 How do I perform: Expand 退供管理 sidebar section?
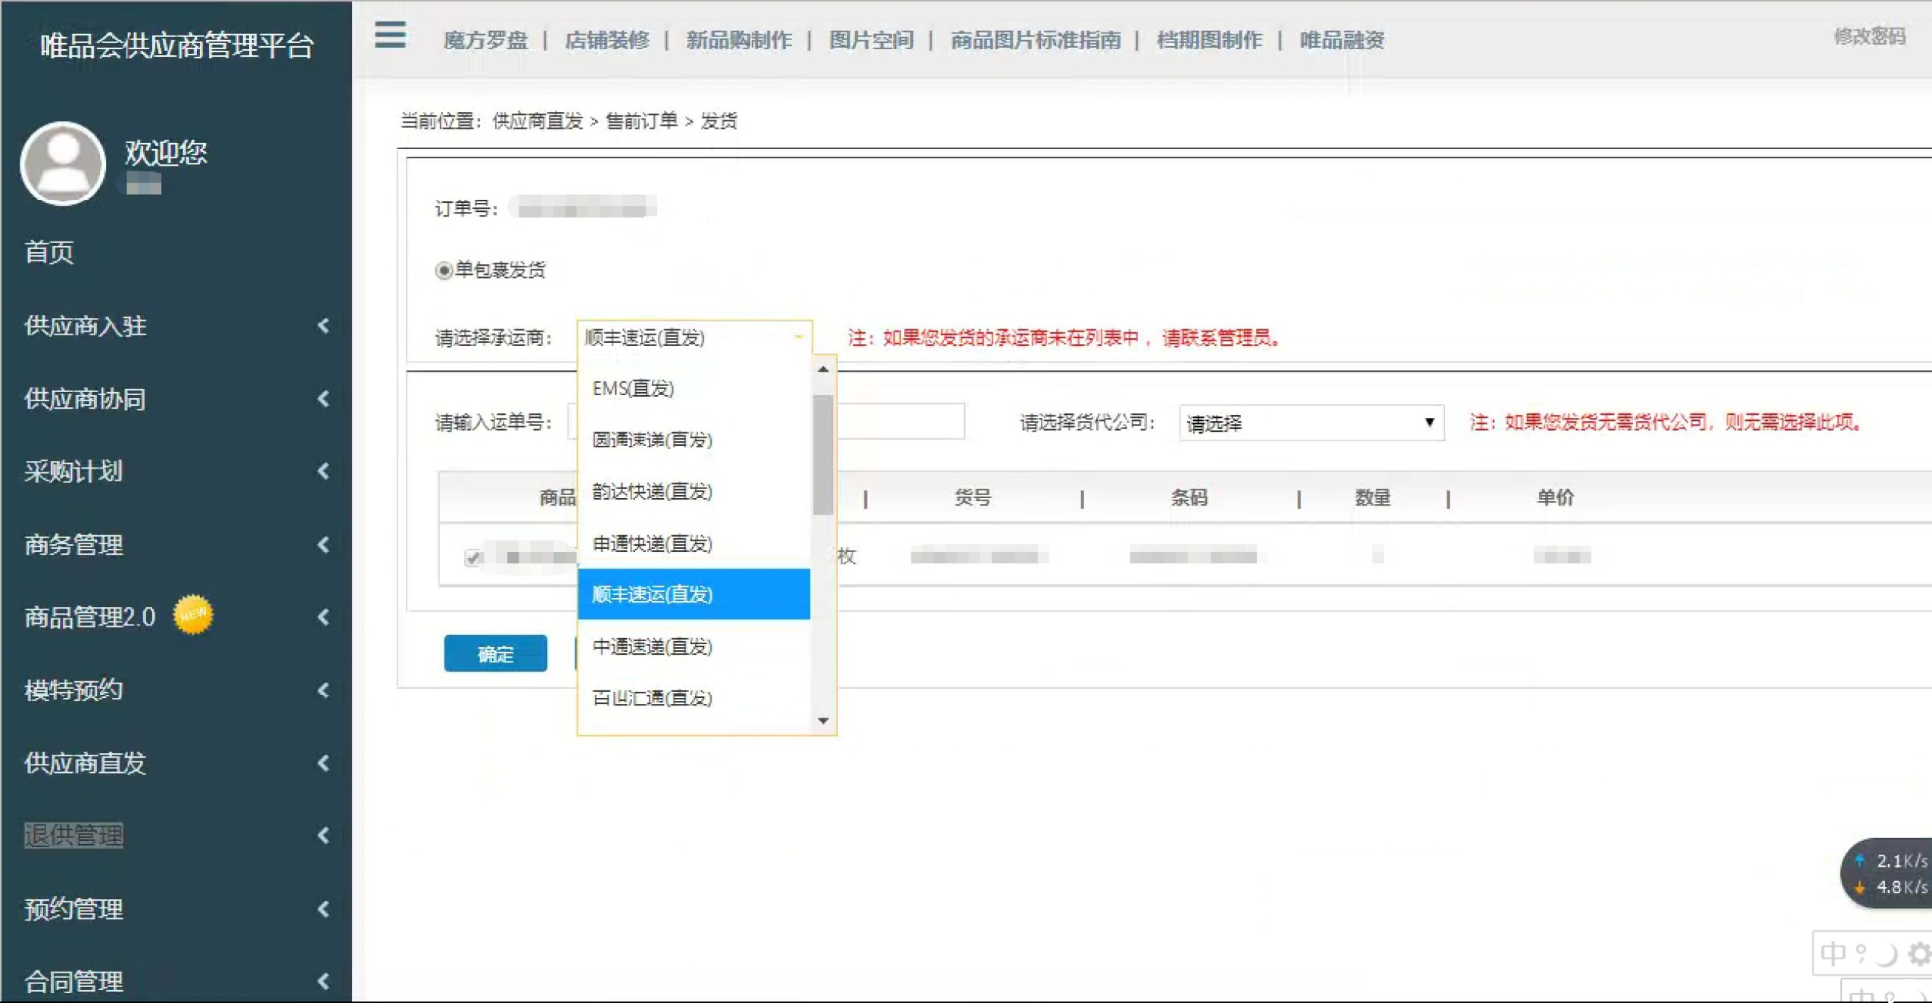(x=176, y=836)
